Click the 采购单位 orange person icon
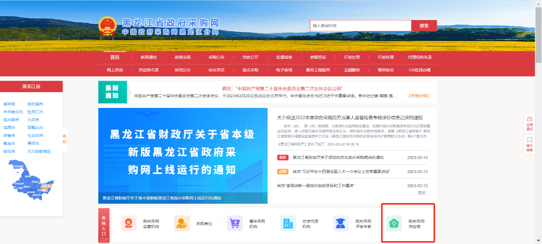 [182, 224]
